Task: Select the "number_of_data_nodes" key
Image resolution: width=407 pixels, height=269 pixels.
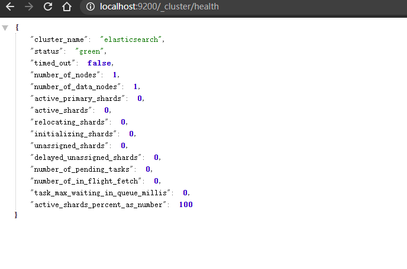Action: (x=76, y=87)
